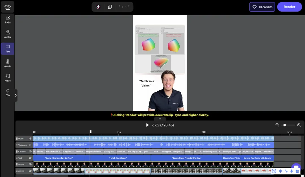Select the Voiceover waveform clip

click(x=153, y=145)
